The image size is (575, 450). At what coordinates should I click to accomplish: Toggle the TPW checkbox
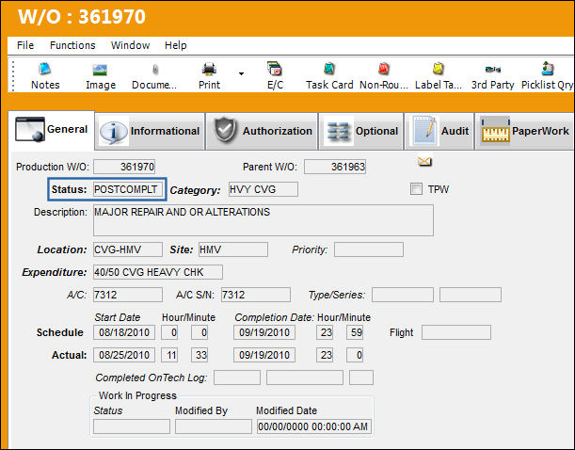[416, 189]
